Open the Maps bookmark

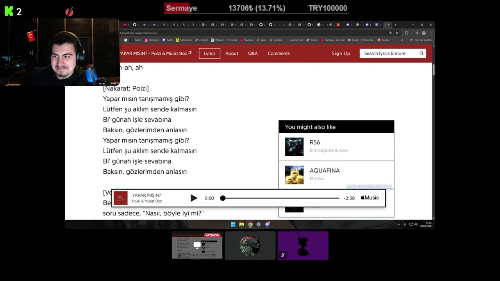(x=261, y=40)
